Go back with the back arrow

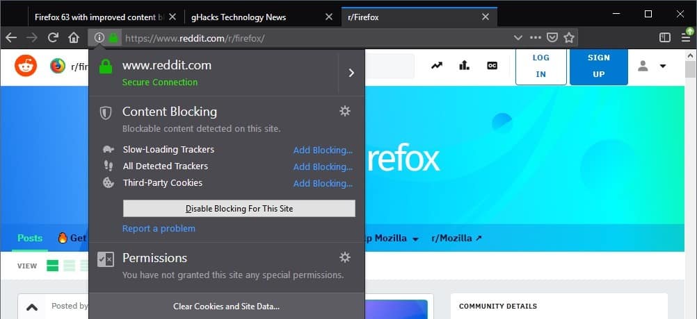click(11, 38)
